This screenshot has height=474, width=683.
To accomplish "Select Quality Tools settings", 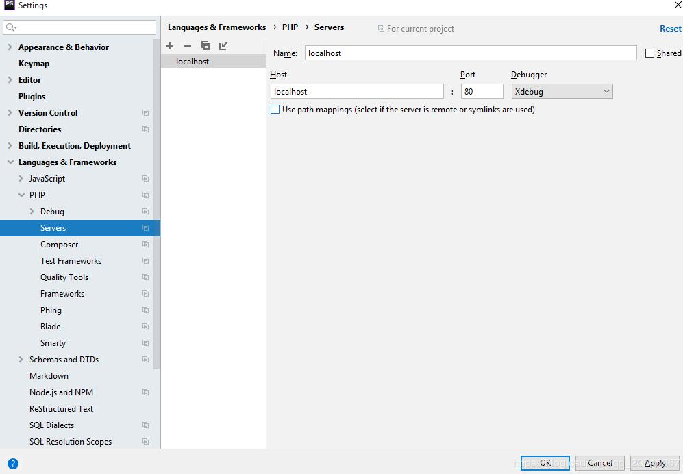I will 64,277.
